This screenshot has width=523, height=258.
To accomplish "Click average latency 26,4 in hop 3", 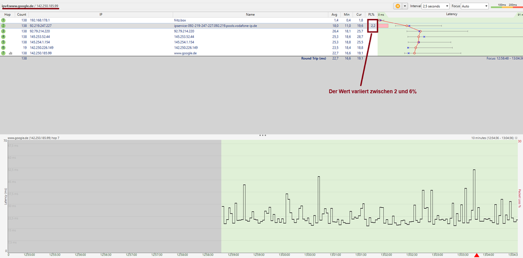I will 336,31.
